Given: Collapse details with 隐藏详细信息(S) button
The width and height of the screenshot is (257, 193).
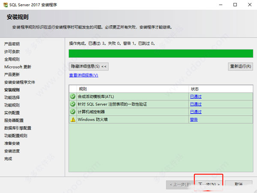Looking at the screenshot, I should pos(89,67).
